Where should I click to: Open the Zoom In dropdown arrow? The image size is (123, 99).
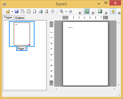point(66,11)
